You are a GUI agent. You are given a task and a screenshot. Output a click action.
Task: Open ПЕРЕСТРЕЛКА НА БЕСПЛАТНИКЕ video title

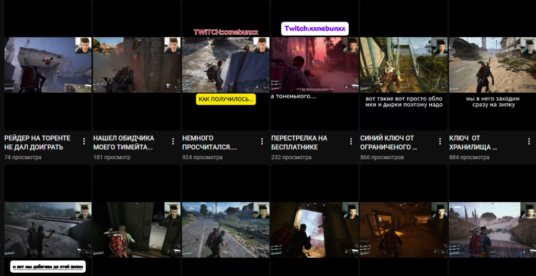point(299,142)
